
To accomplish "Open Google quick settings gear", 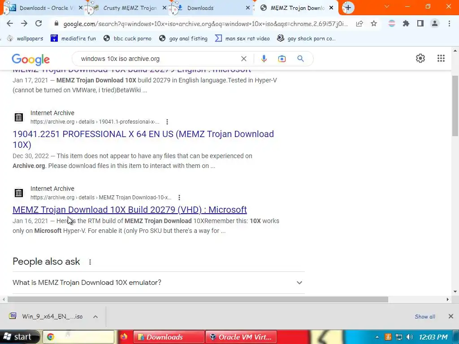I will pyautogui.click(x=420, y=58).
